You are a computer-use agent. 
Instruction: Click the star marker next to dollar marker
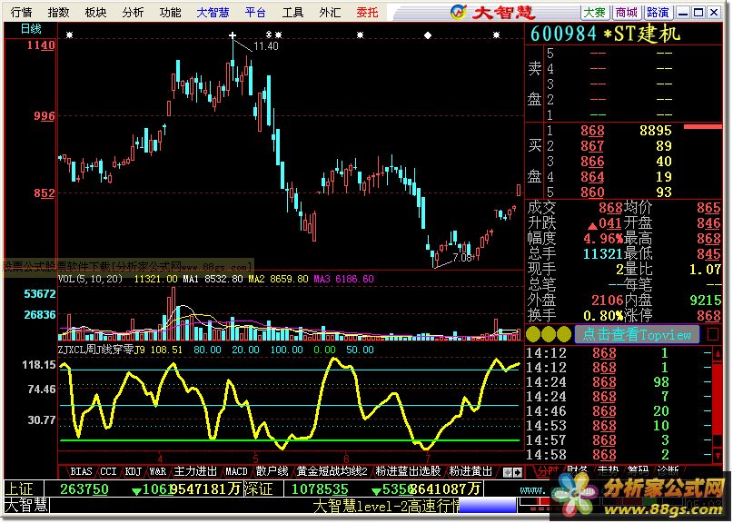279,35
